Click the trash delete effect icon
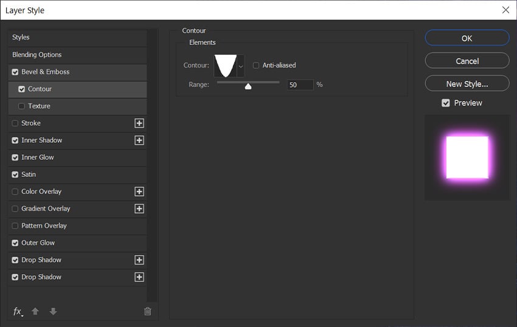Image resolution: width=517 pixels, height=327 pixels. pyautogui.click(x=147, y=311)
